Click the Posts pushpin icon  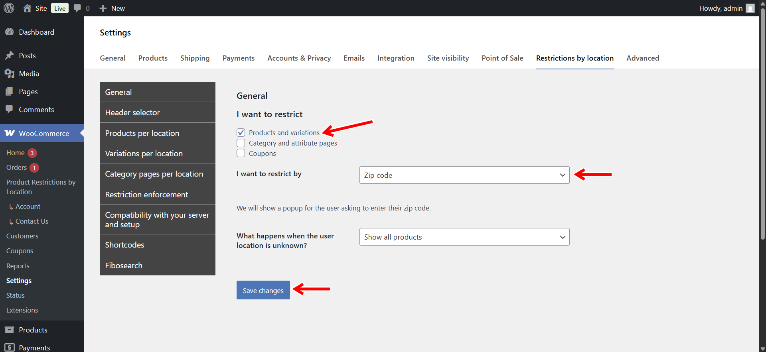tap(10, 55)
